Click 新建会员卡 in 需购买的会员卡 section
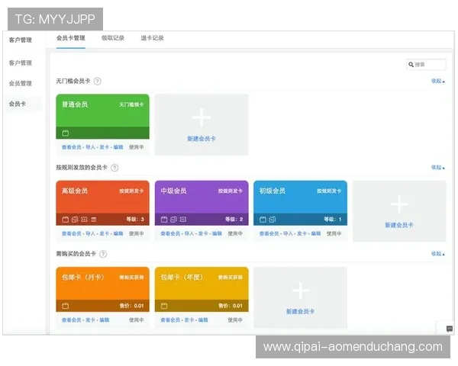 click(x=300, y=311)
